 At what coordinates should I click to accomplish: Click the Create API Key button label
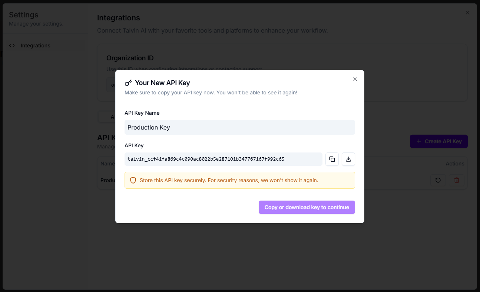point(443,141)
